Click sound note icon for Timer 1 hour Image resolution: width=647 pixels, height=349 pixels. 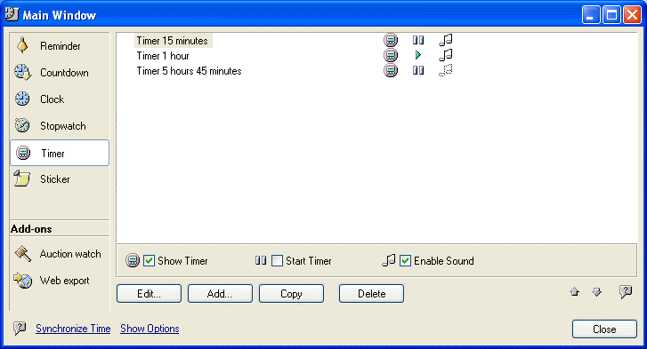(446, 55)
